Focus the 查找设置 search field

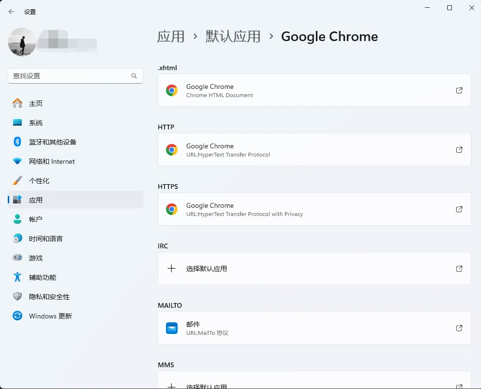(75, 76)
